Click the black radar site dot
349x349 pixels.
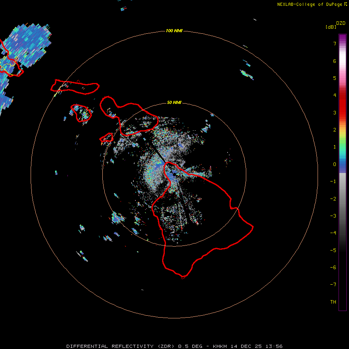point(174,174)
